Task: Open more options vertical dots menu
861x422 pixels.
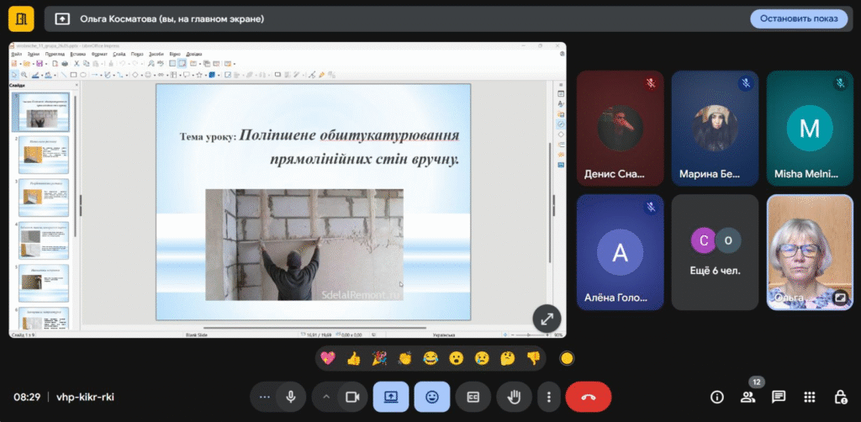Action: click(548, 397)
